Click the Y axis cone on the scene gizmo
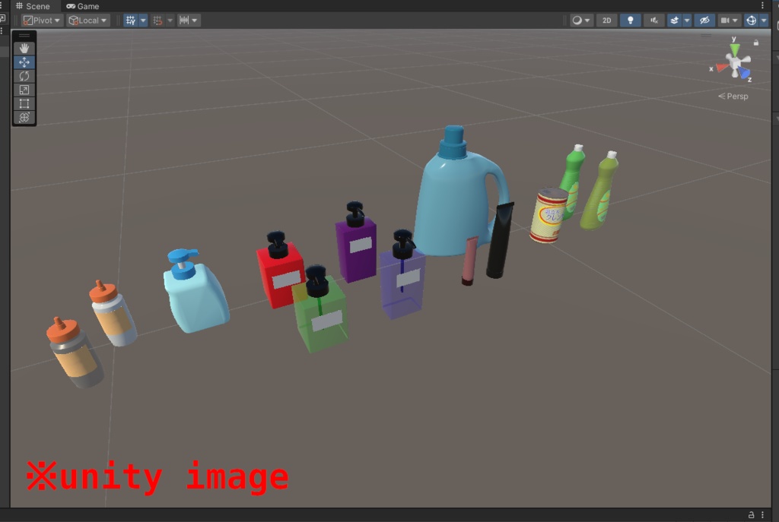Image resolution: width=779 pixels, height=522 pixels. 733,49
